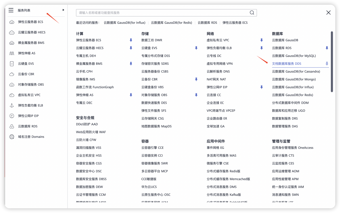Unpin 对象存储服务 OBS in 存储 list
The height and width of the screenshot is (213, 340).
(196, 95)
